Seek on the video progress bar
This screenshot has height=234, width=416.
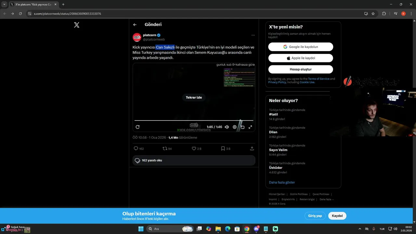click(x=194, y=121)
